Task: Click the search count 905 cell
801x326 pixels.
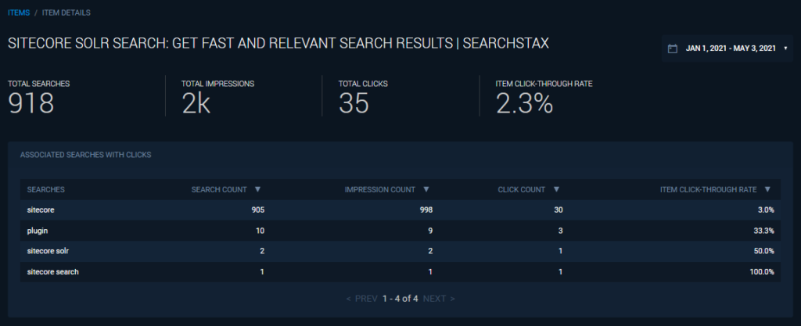Action: click(x=257, y=210)
